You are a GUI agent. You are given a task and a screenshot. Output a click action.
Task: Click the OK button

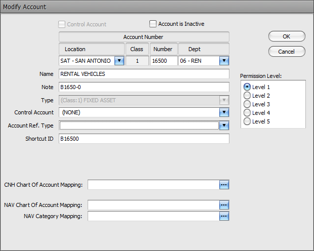point(287,36)
